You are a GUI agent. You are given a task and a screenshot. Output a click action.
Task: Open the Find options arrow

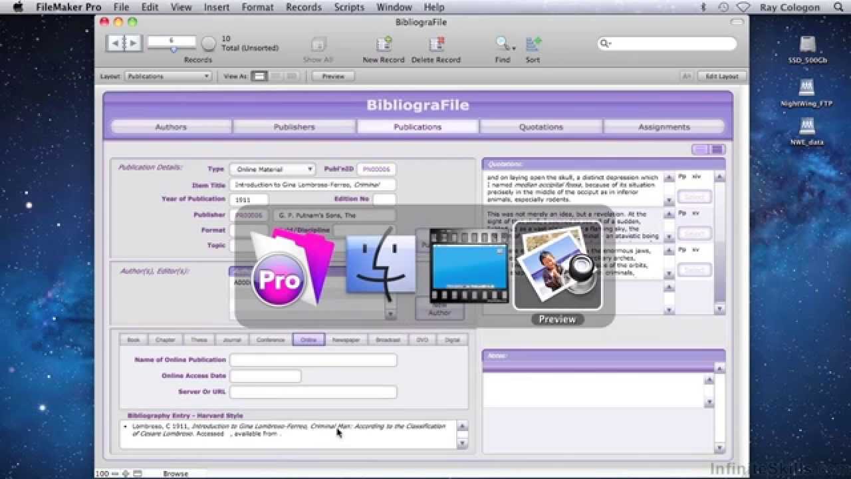[x=514, y=48]
